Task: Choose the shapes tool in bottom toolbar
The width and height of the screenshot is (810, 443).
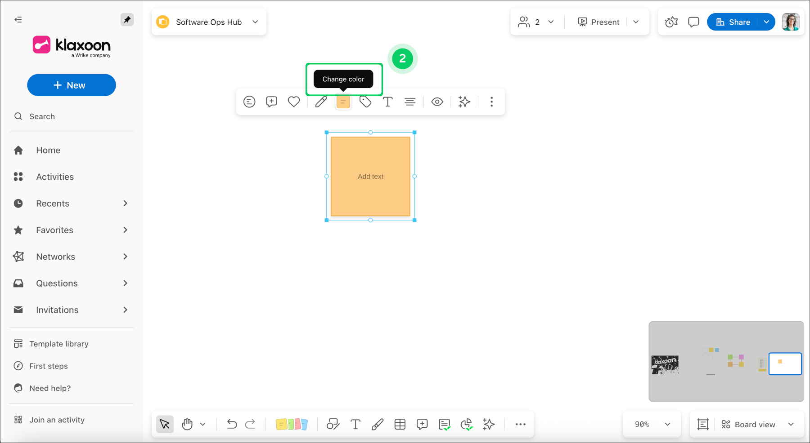Action: coord(333,424)
